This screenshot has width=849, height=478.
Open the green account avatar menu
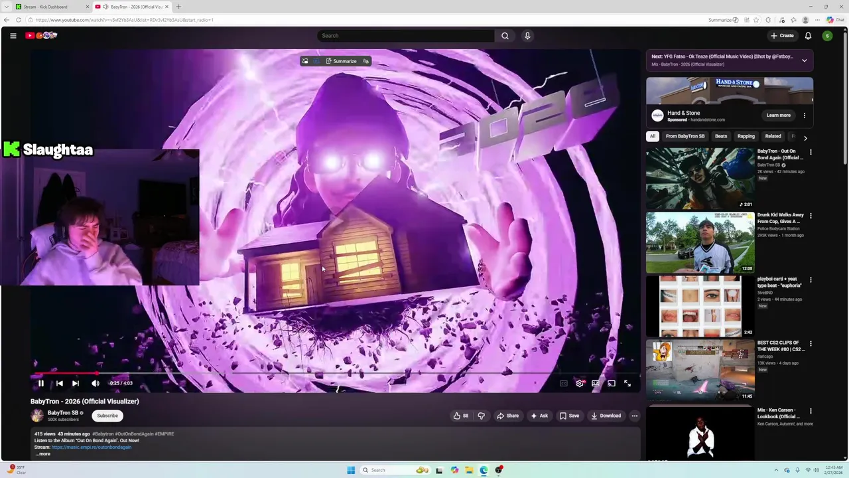[827, 36]
